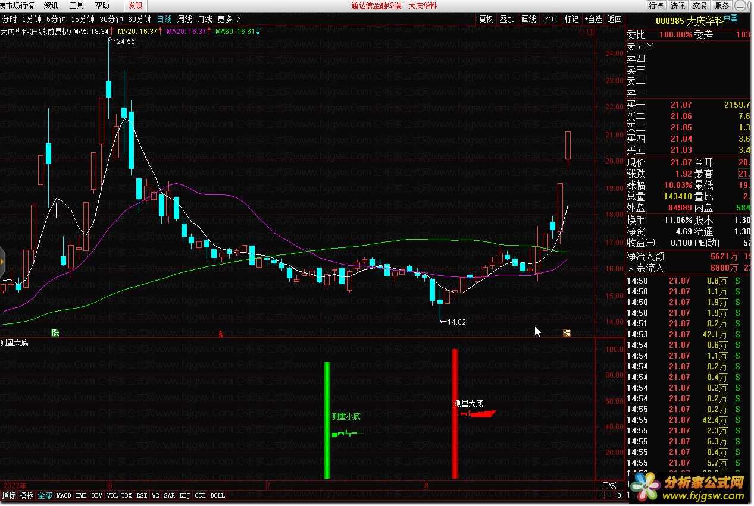Open F10 company info
754x506 pixels.
coord(550,19)
